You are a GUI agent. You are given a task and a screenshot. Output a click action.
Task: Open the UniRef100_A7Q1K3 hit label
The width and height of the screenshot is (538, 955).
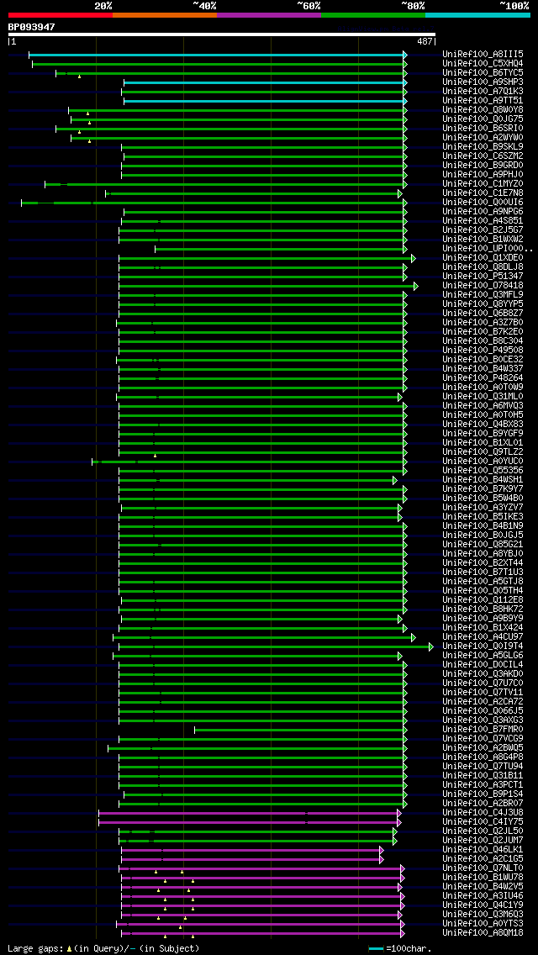483,92
